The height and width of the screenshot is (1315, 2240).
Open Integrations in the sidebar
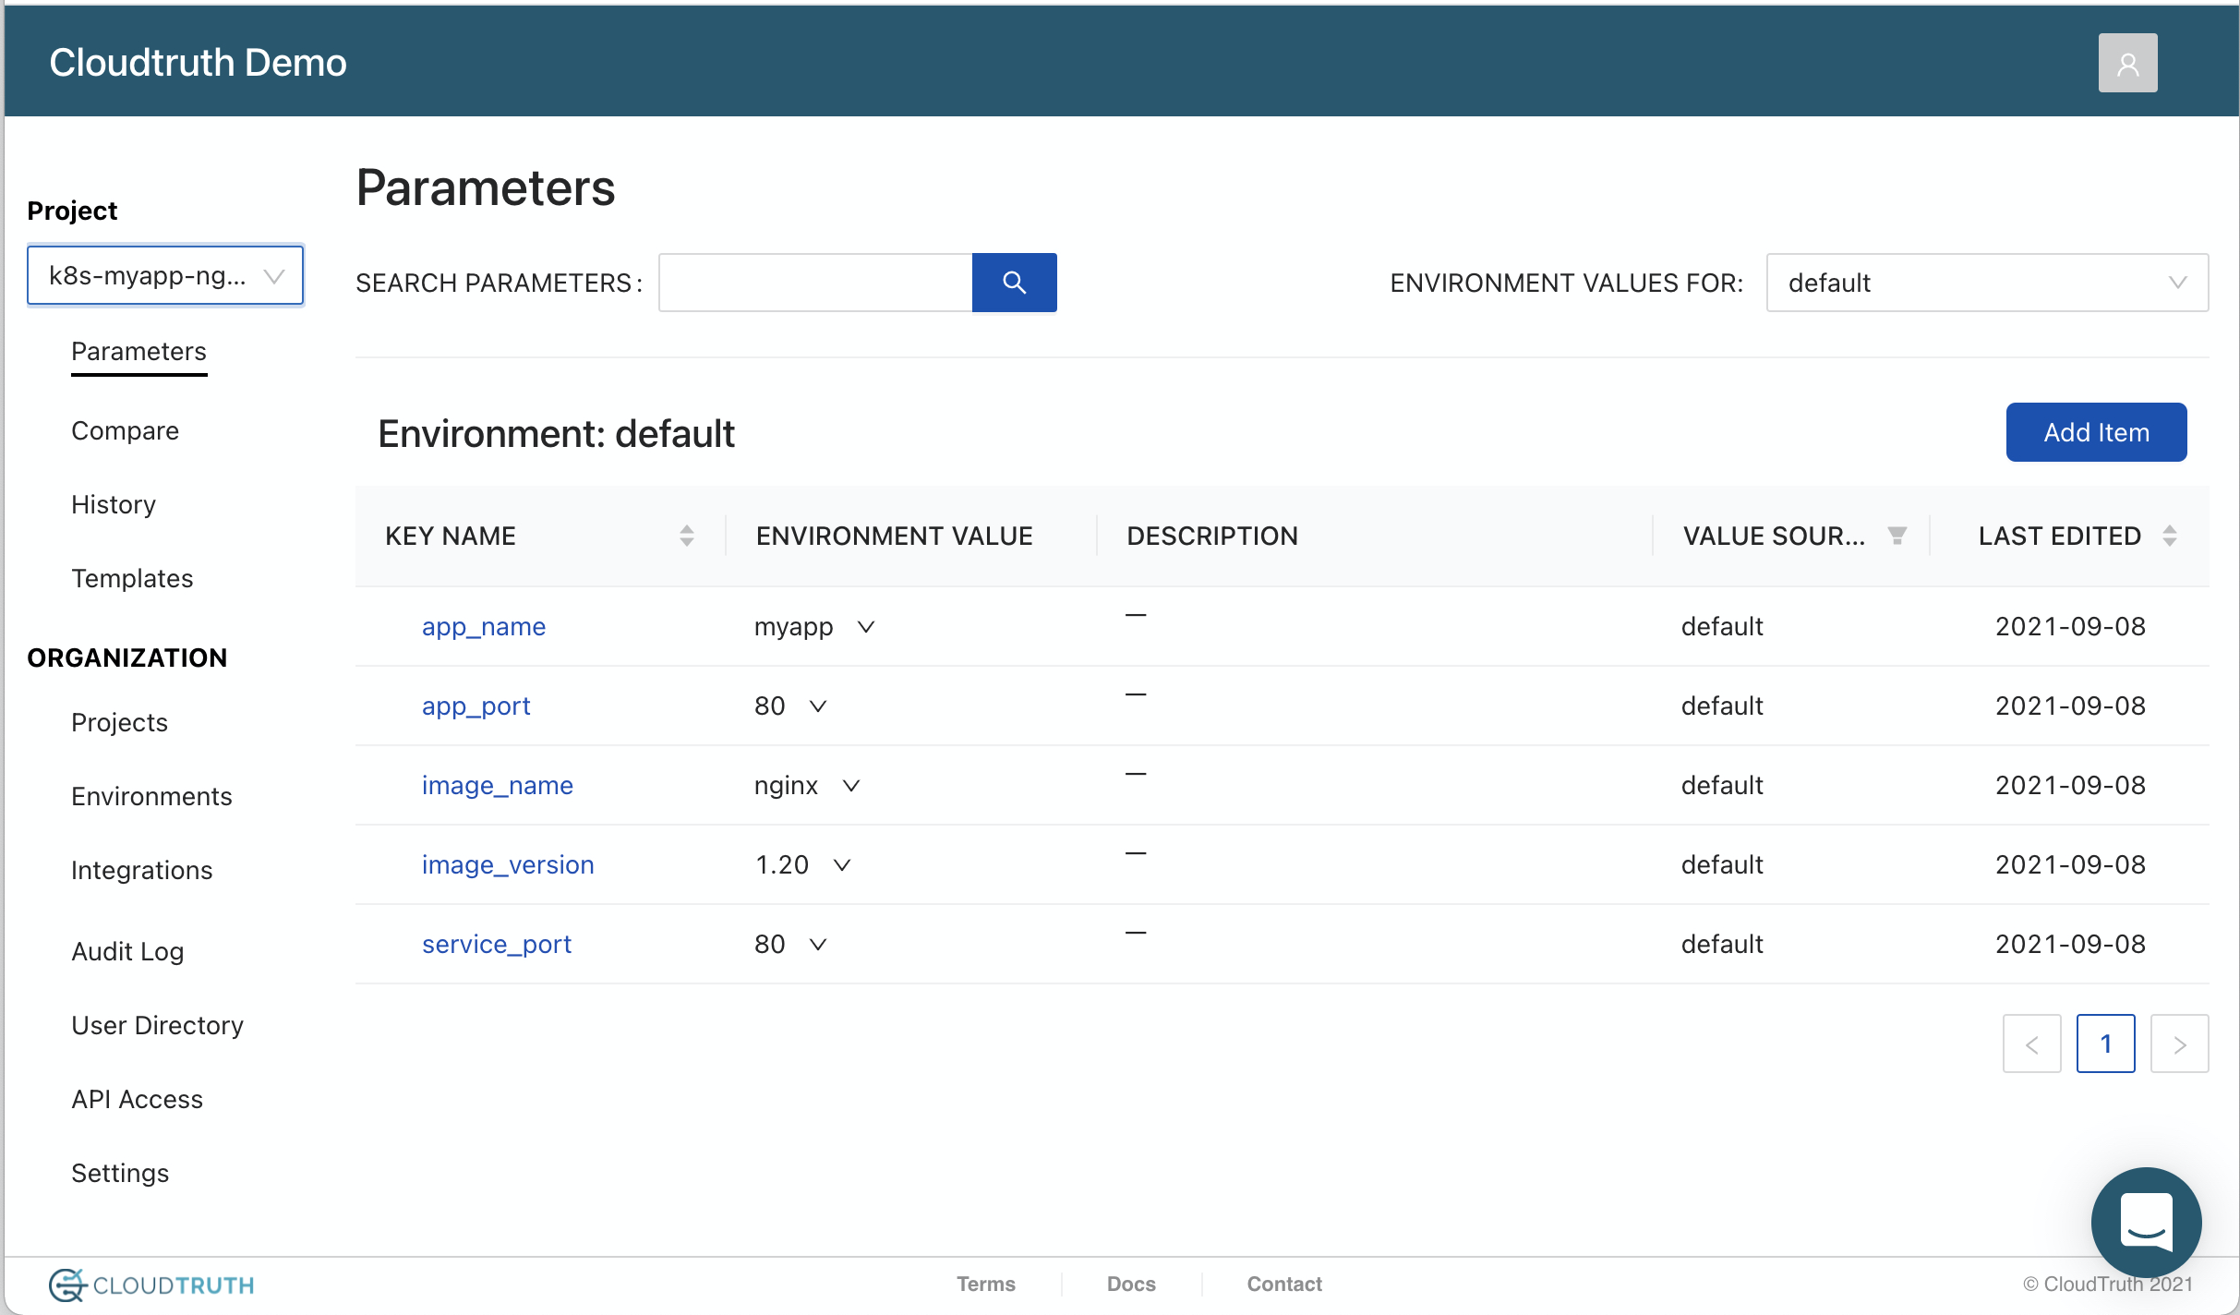pos(141,871)
